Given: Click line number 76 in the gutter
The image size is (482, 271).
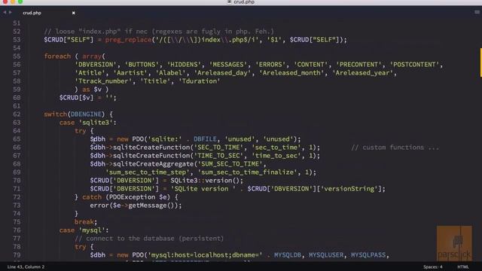Looking at the screenshot, I should (17, 230).
